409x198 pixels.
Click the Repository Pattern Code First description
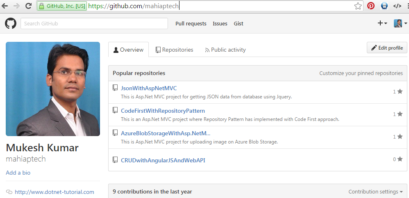[230, 119]
